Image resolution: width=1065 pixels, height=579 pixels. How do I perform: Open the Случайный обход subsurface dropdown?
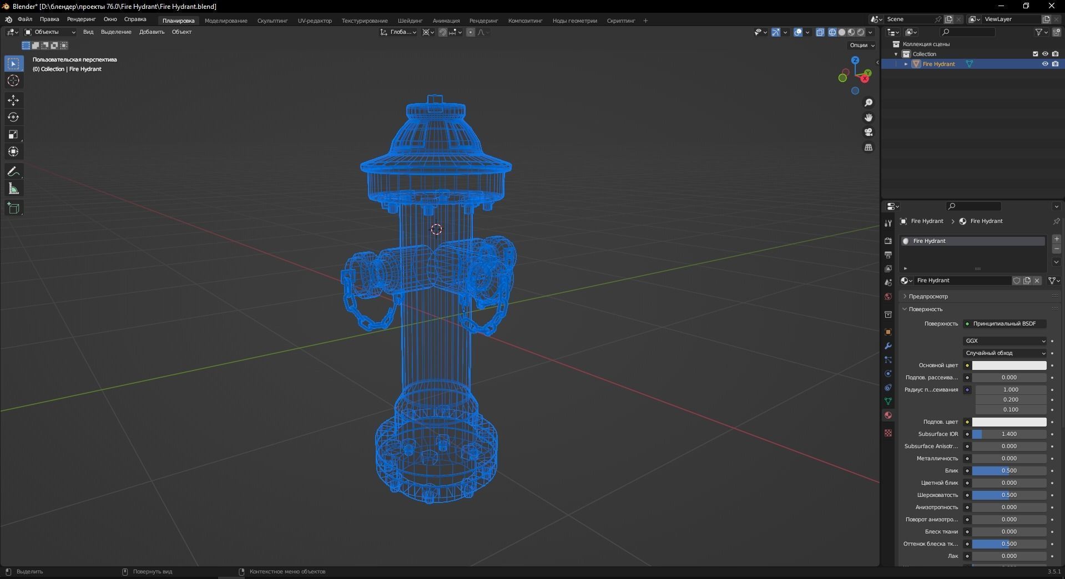click(x=1005, y=353)
